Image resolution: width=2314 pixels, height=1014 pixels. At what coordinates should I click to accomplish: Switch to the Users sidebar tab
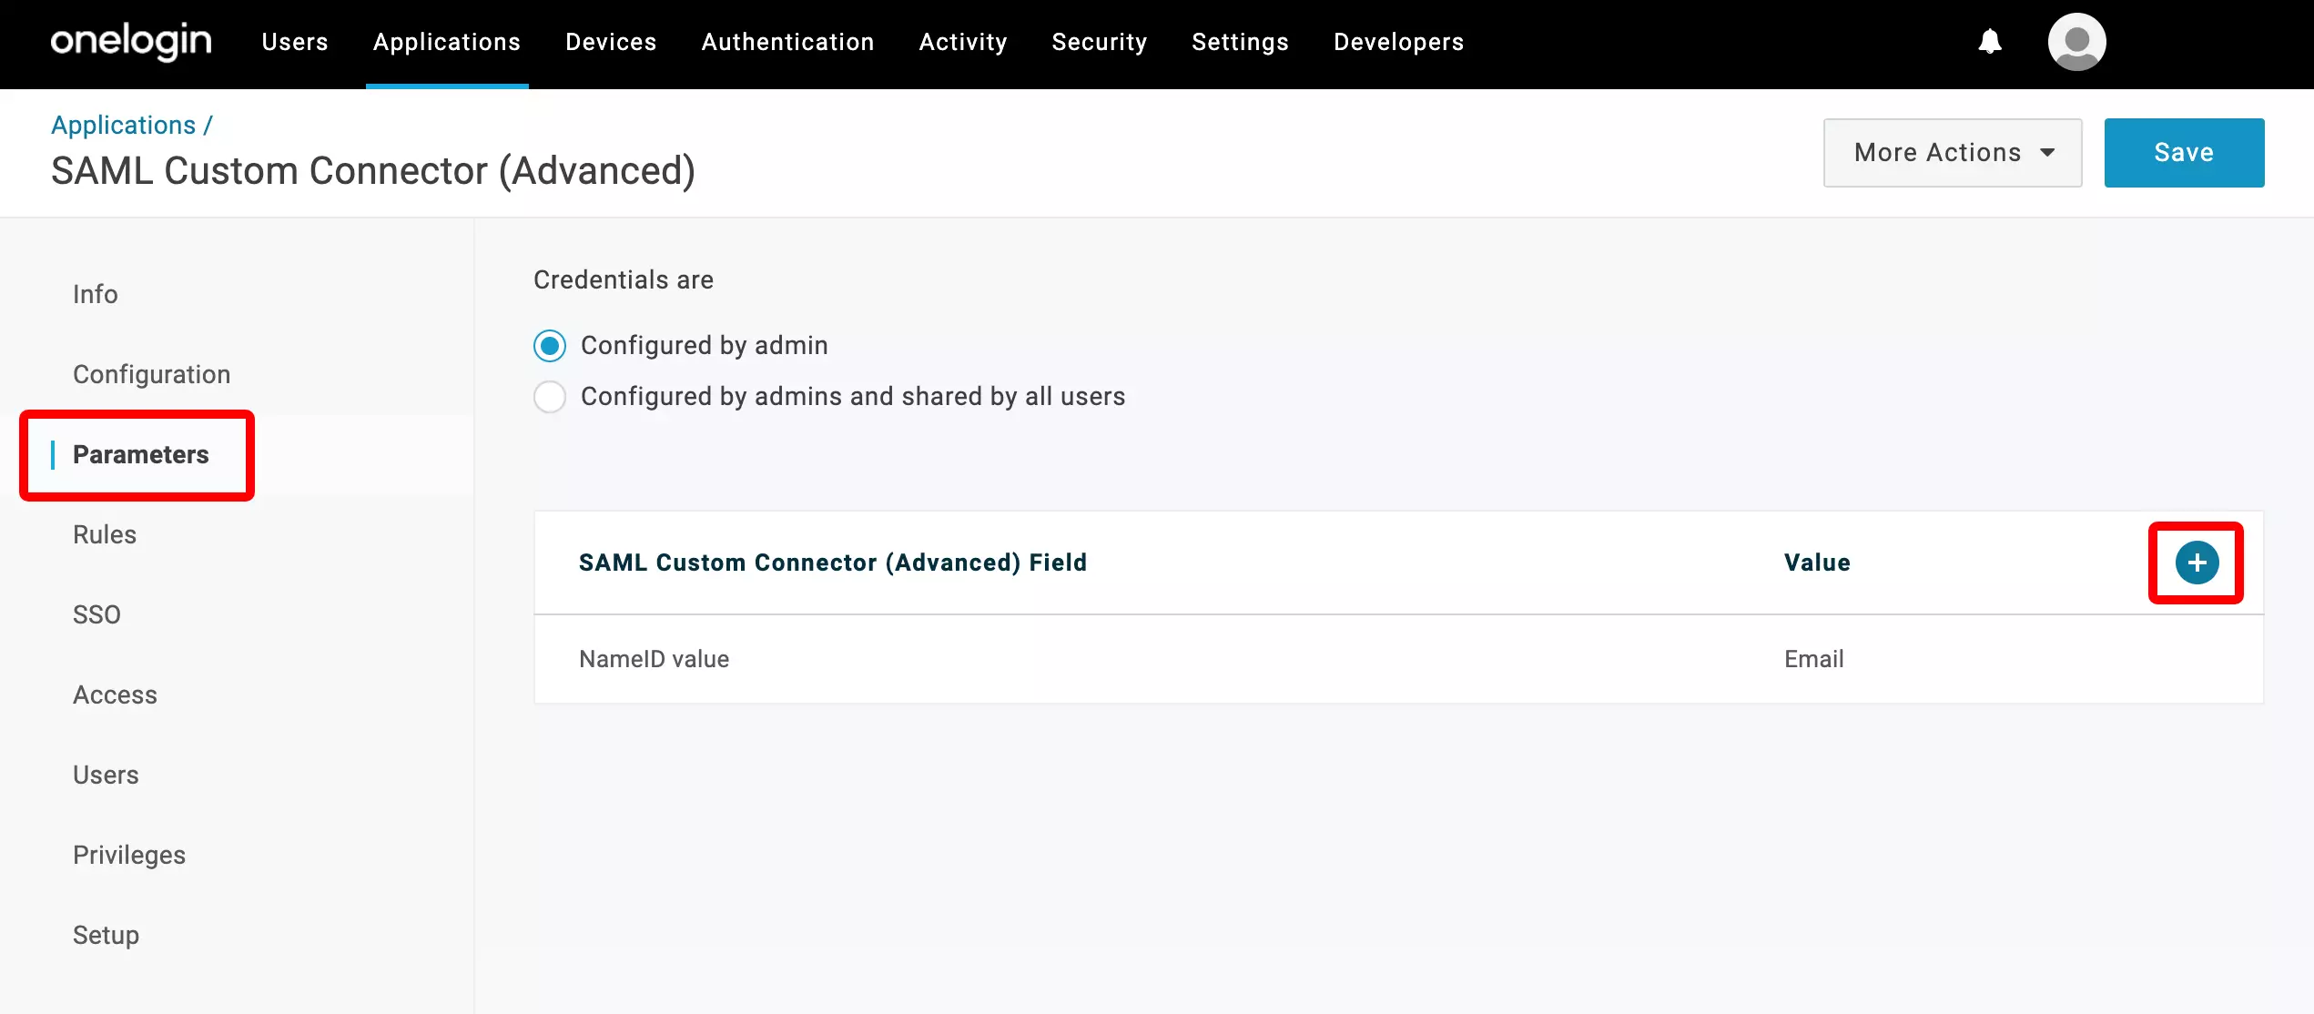click(106, 776)
